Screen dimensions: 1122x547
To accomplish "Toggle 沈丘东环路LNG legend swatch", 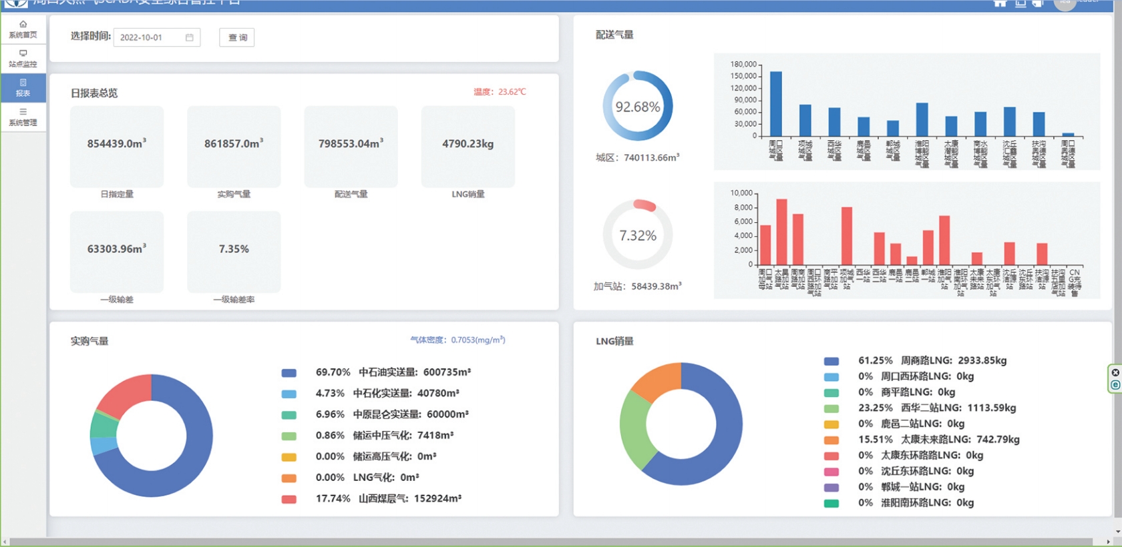I will coord(831,472).
